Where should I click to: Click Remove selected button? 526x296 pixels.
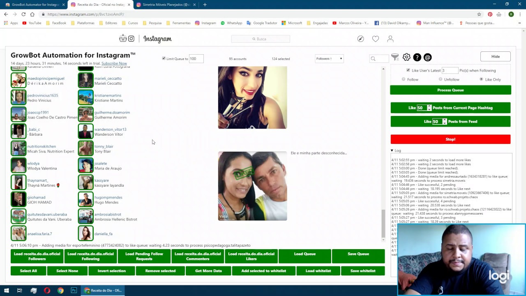point(160,271)
